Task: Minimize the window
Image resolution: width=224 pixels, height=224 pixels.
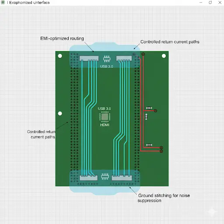Action: (x=201, y=3)
